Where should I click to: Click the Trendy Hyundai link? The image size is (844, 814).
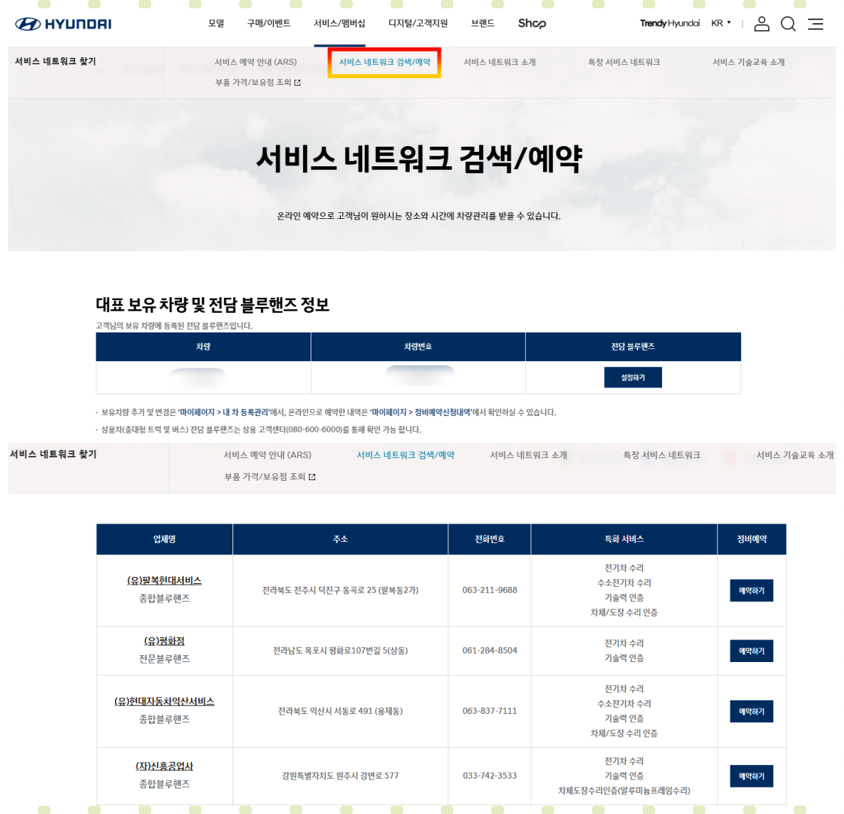coord(669,23)
